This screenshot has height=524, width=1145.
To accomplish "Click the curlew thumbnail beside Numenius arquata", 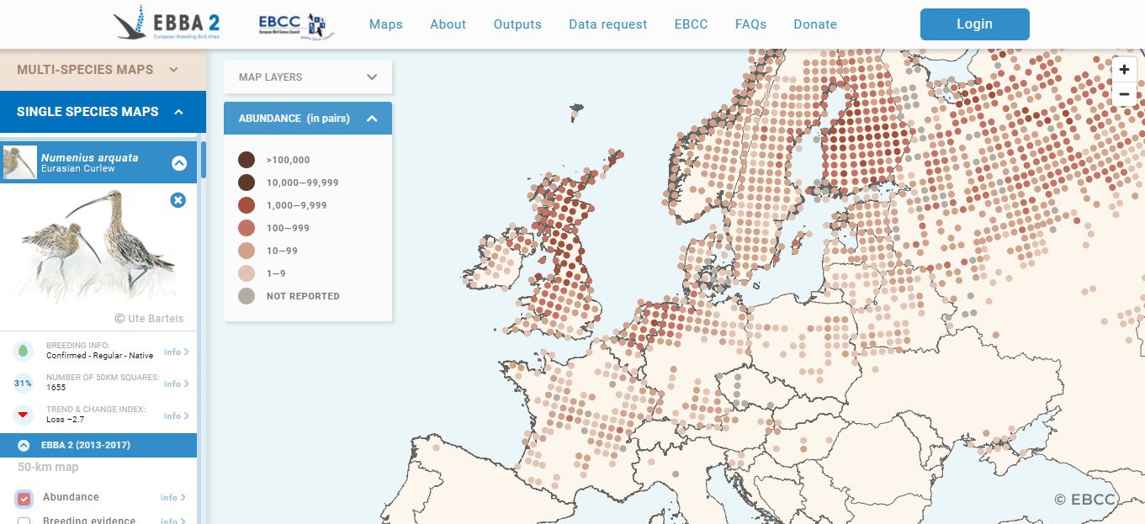I will click(x=19, y=162).
